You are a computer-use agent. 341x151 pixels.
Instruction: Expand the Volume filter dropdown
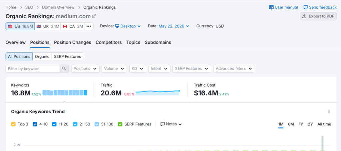click(x=114, y=69)
